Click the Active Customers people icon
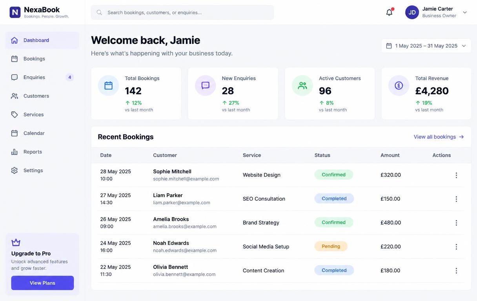 [302, 85]
